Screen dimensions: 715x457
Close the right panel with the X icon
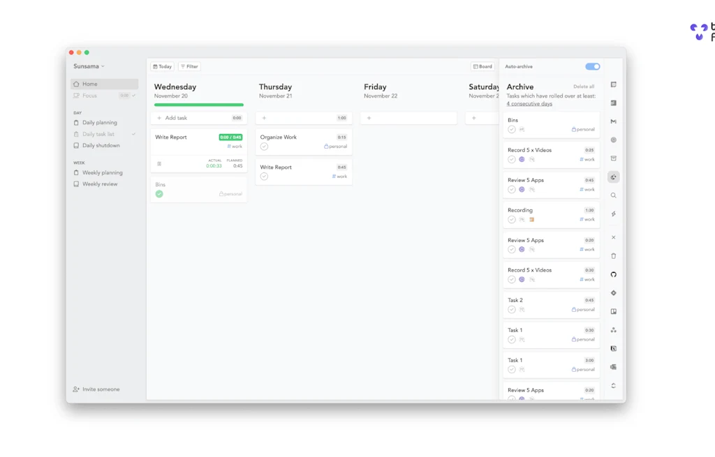(x=613, y=237)
